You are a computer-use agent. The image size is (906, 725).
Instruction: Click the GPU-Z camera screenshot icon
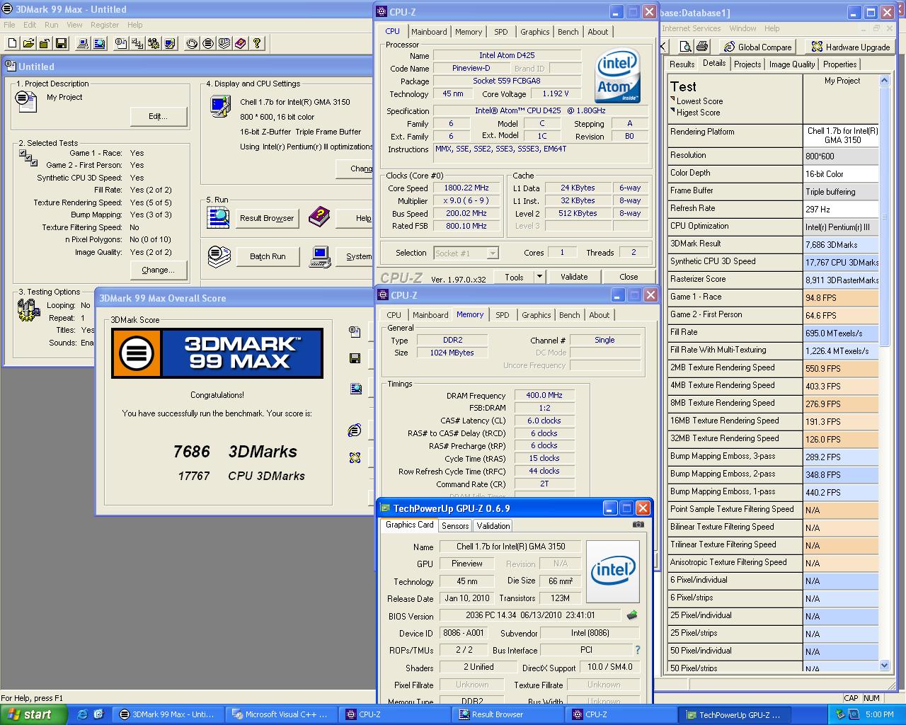(638, 525)
